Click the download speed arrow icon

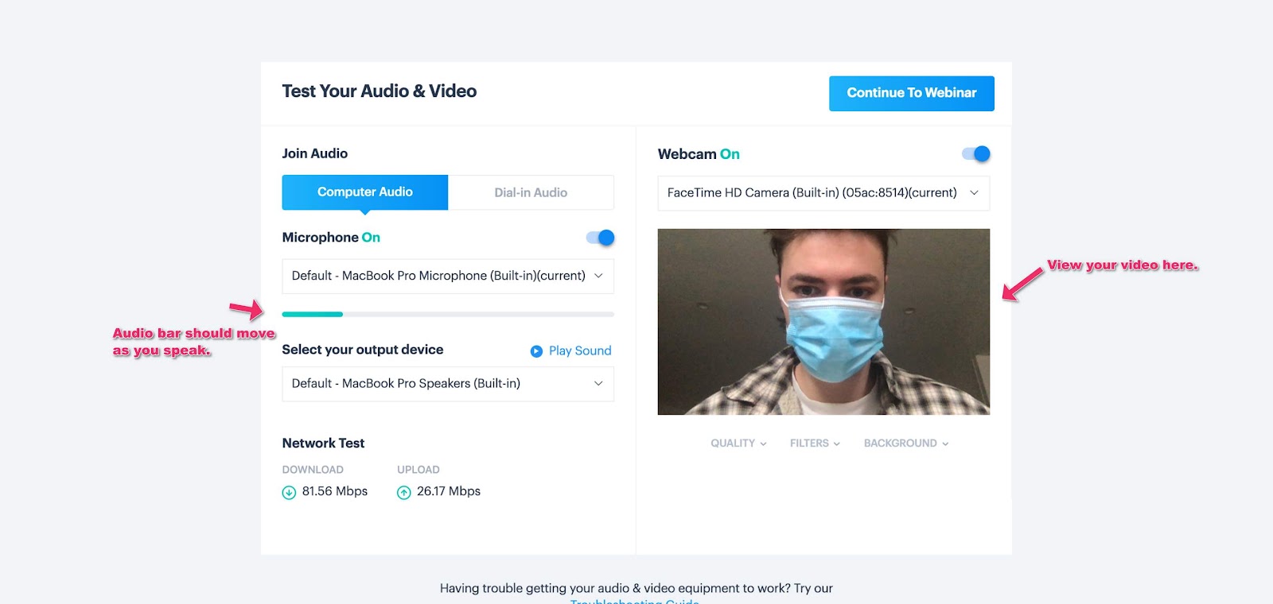[289, 493]
